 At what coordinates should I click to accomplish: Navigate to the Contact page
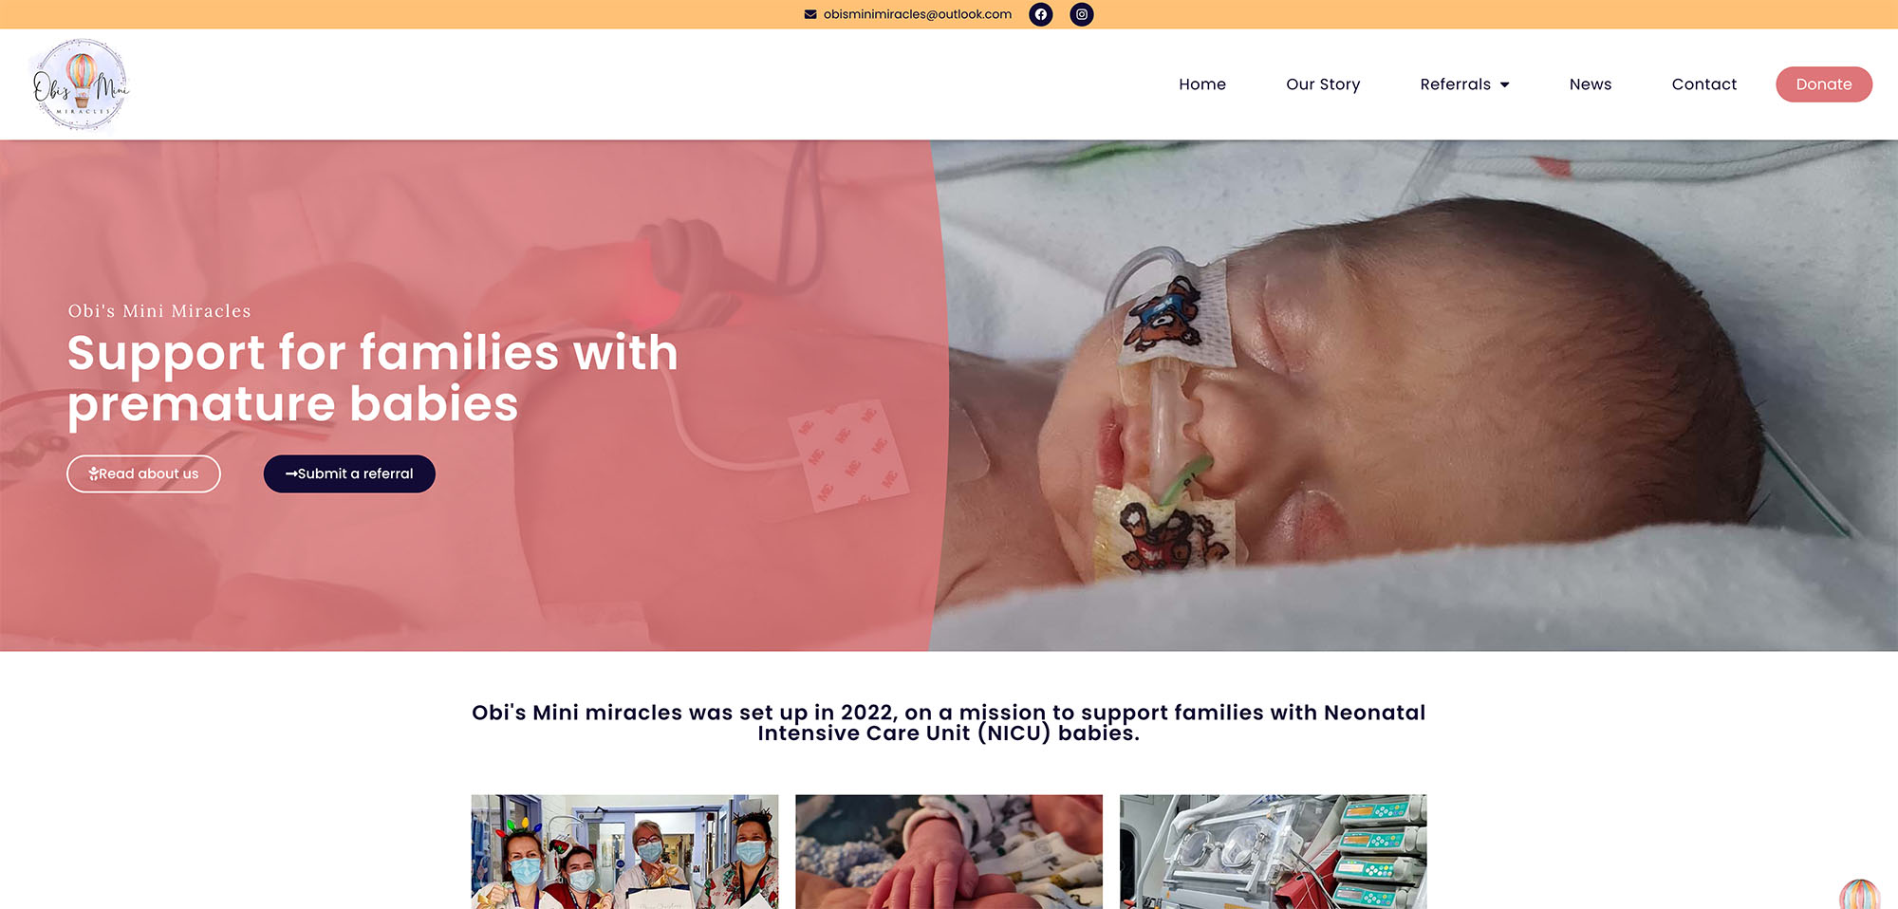click(x=1704, y=84)
